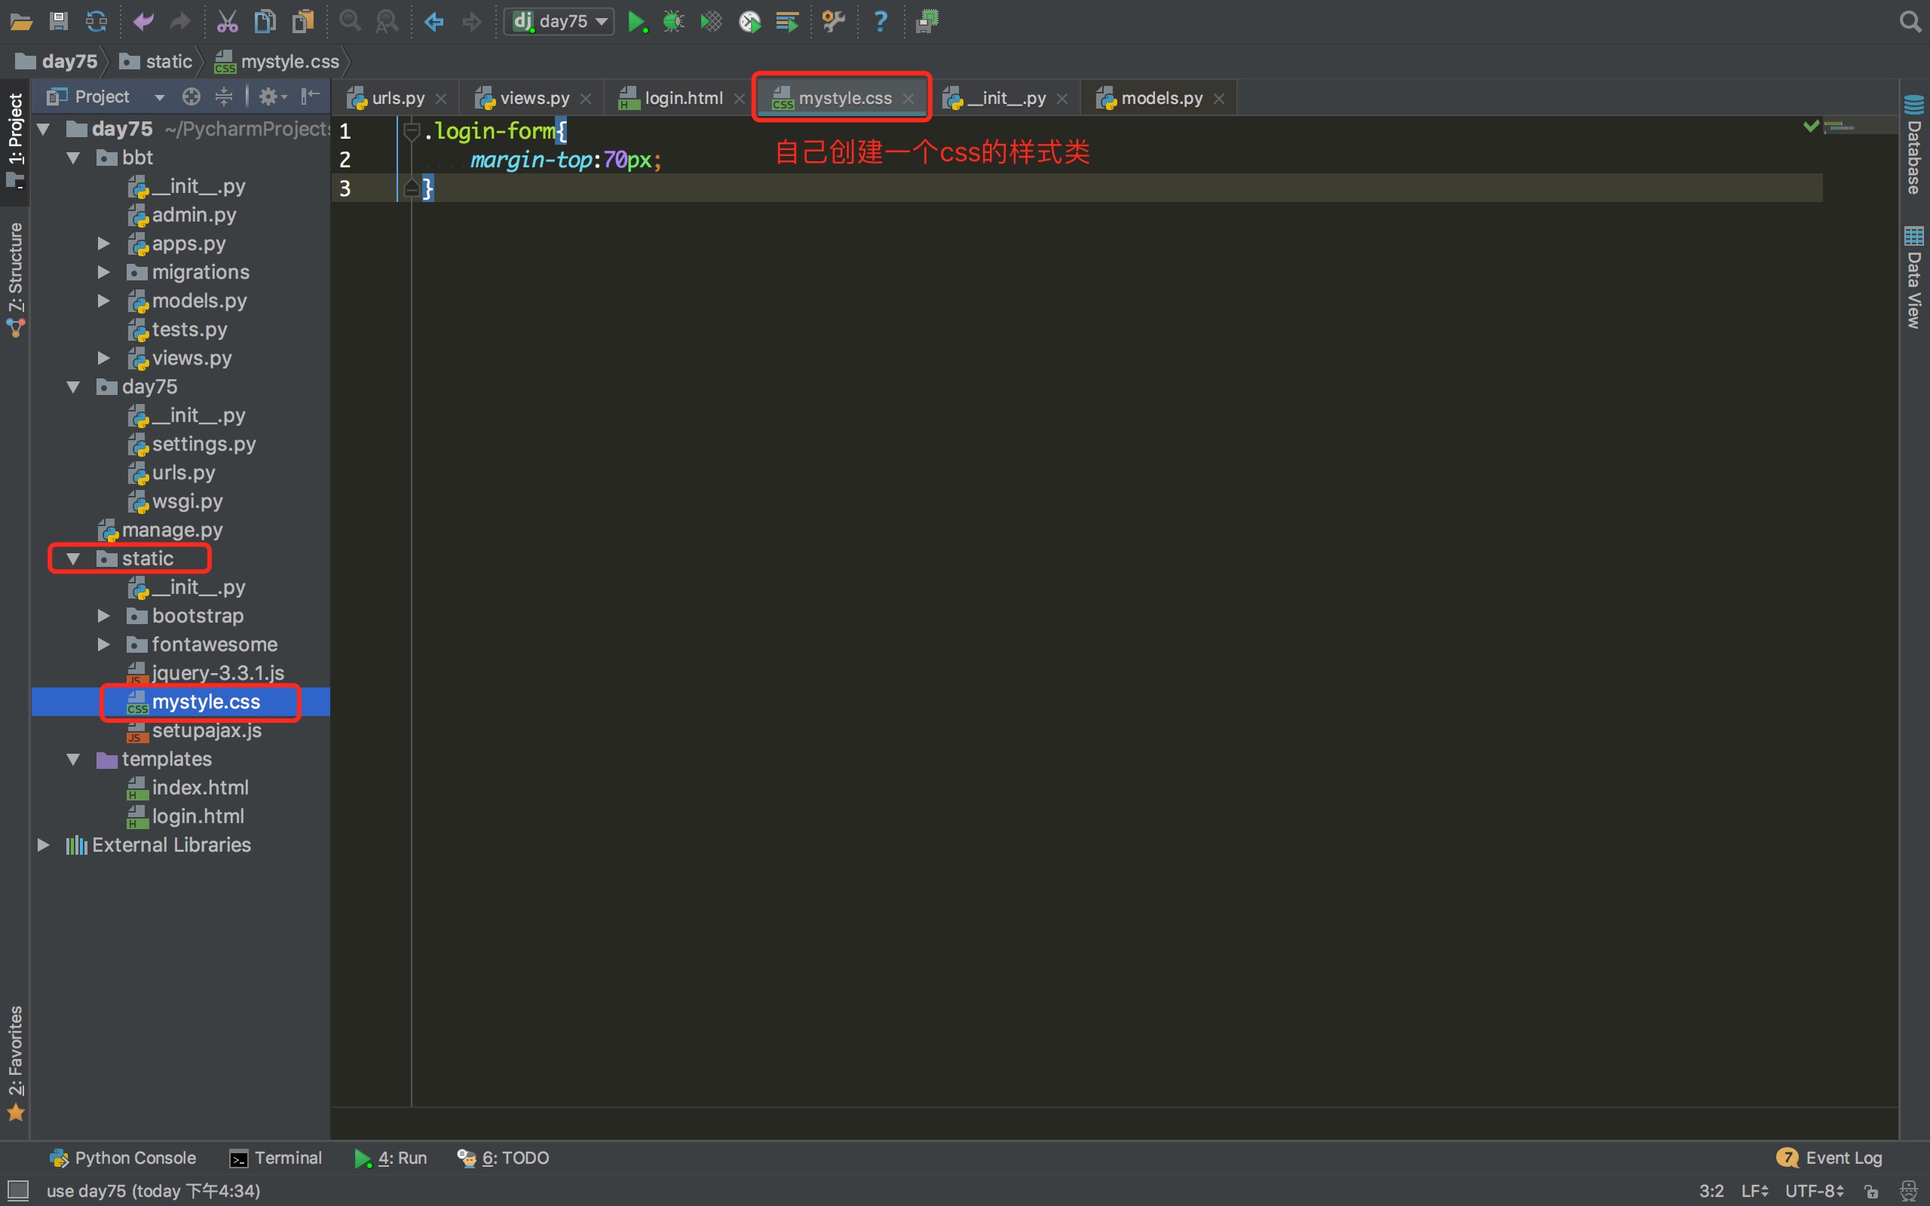Viewport: 1930px width, 1206px height.
Task: Collapse the templates folder
Action: (x=73, y=759)
